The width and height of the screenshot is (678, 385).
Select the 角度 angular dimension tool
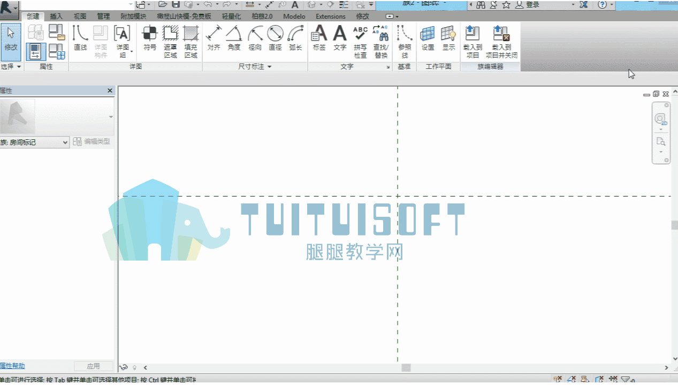click(234, 38)
